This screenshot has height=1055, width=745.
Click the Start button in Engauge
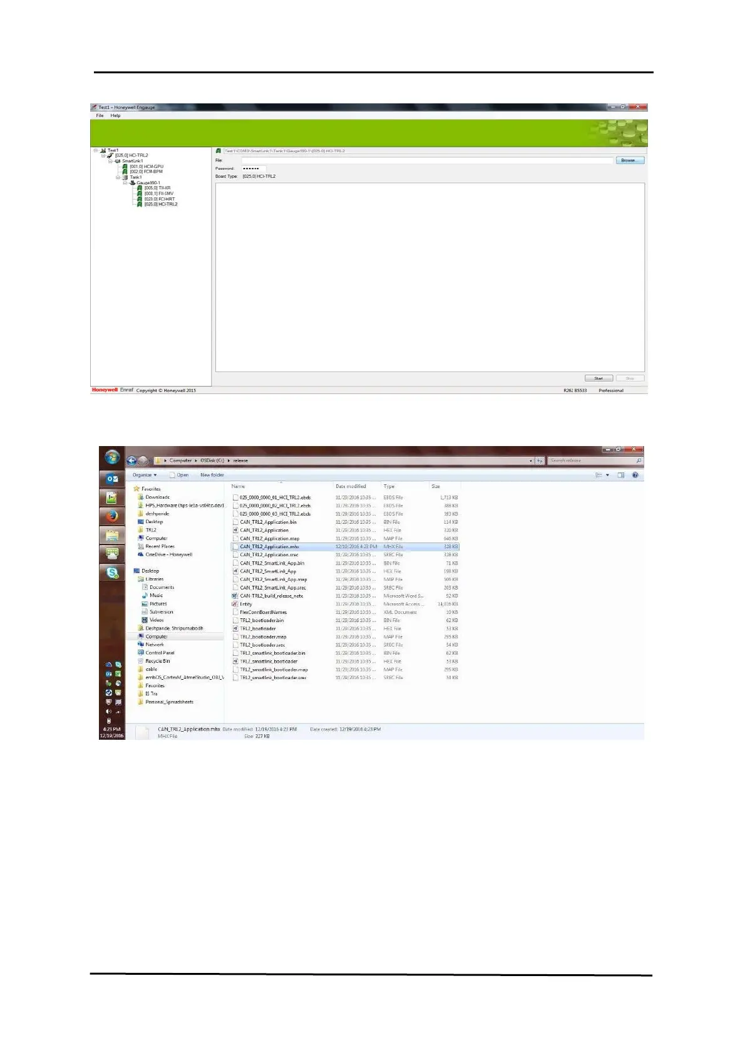pos(599,378)
